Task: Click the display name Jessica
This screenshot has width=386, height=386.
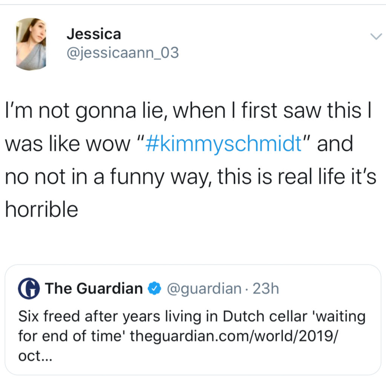Action: tap(94, 34)
